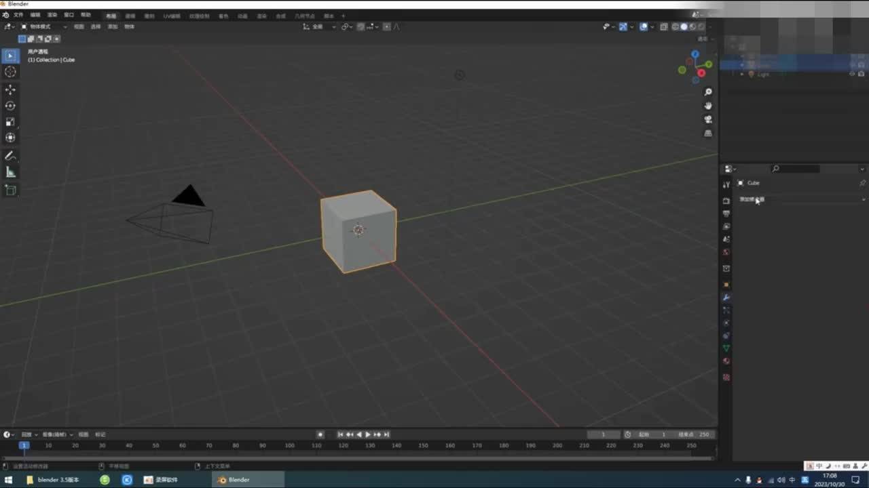869x488 pixels.
Task: Select the Move tool in the toolbar
Action: (10, 89)
